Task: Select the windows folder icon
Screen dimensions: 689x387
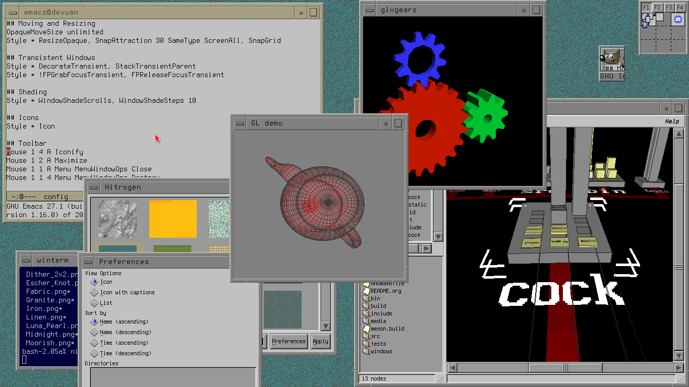Action: (366, 351)
